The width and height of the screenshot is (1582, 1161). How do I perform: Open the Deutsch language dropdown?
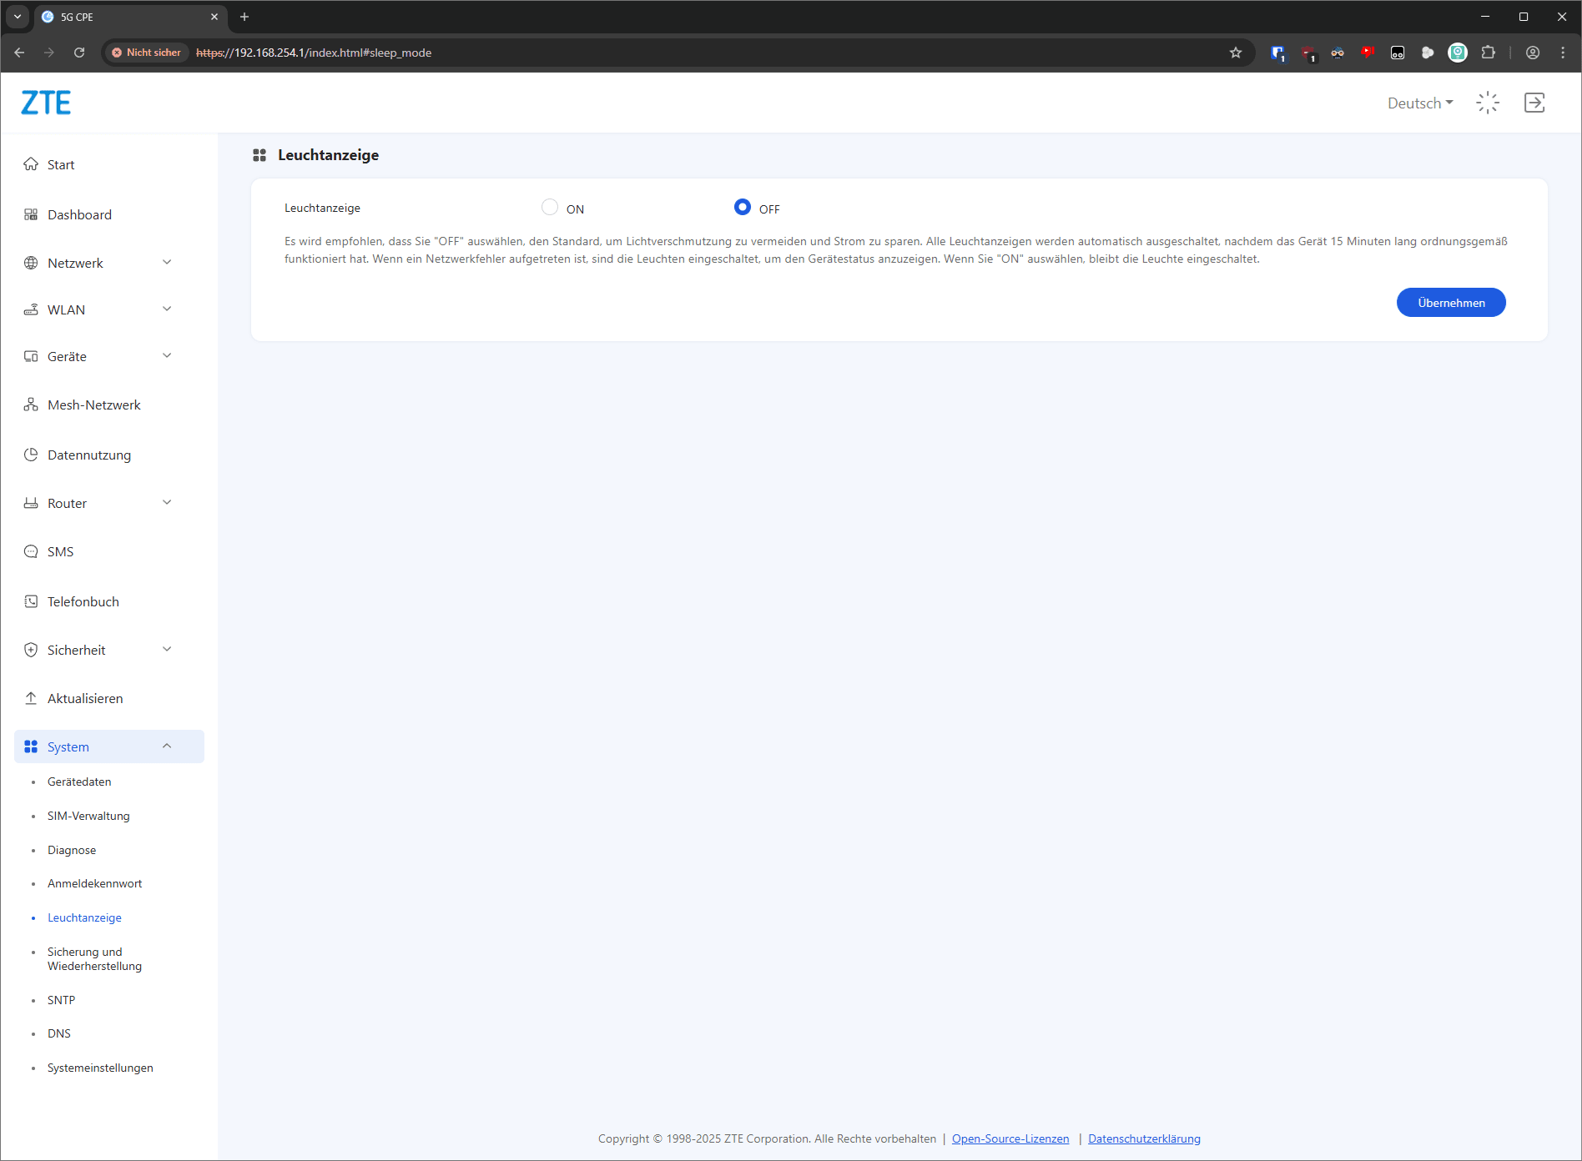pos(1419,103)
